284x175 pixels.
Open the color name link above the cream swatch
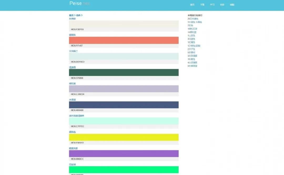point(72,19)
